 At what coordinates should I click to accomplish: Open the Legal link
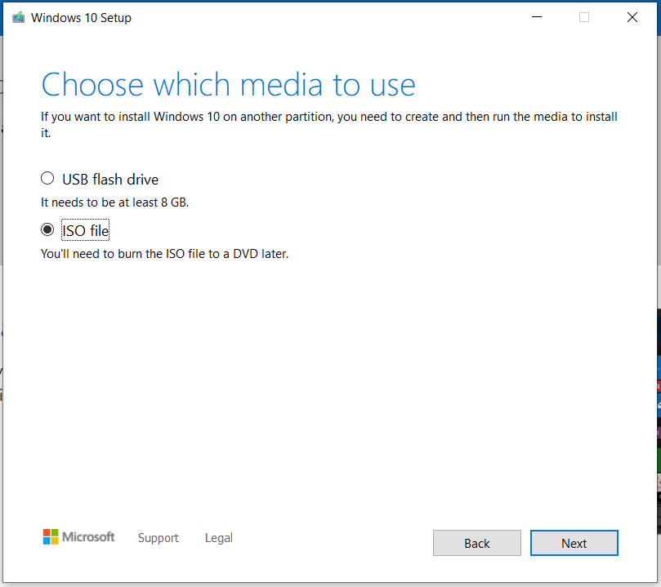(219, 538)
